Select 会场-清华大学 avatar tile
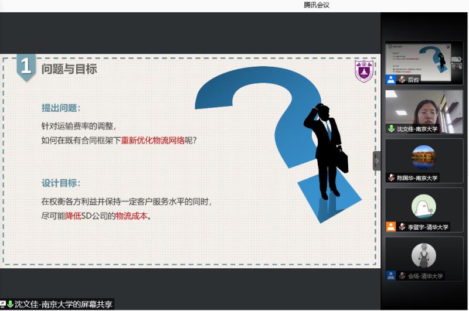Screen dimensions: 469x311 (424, 255)
